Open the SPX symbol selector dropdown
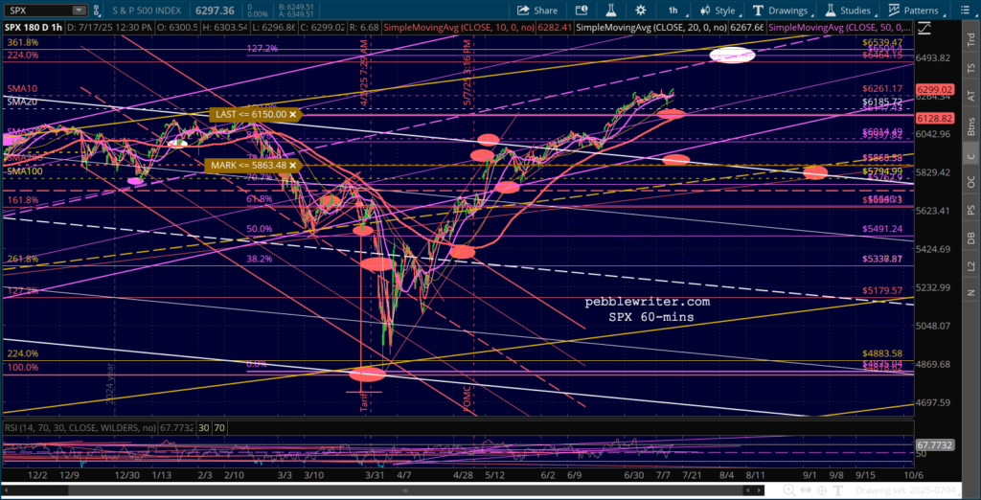 point(79,10)
